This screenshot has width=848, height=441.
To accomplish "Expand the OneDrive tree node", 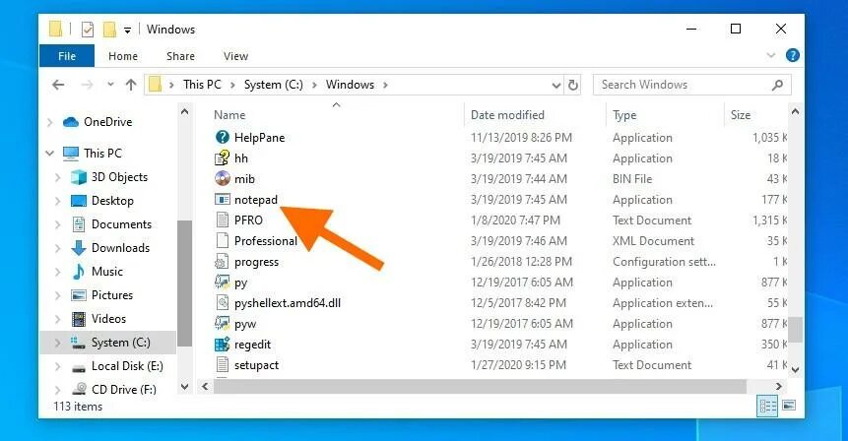I will pos(50,122).
